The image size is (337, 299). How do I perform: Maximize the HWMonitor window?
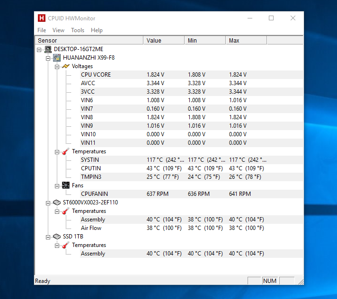click(x=271, y=18)
